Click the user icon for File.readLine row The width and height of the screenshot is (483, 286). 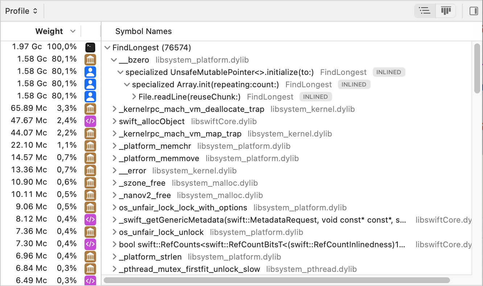90,96
